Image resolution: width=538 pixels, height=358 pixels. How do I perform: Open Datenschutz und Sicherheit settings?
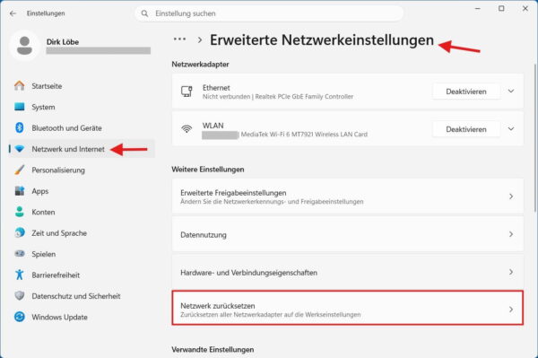tap(82, 295)
